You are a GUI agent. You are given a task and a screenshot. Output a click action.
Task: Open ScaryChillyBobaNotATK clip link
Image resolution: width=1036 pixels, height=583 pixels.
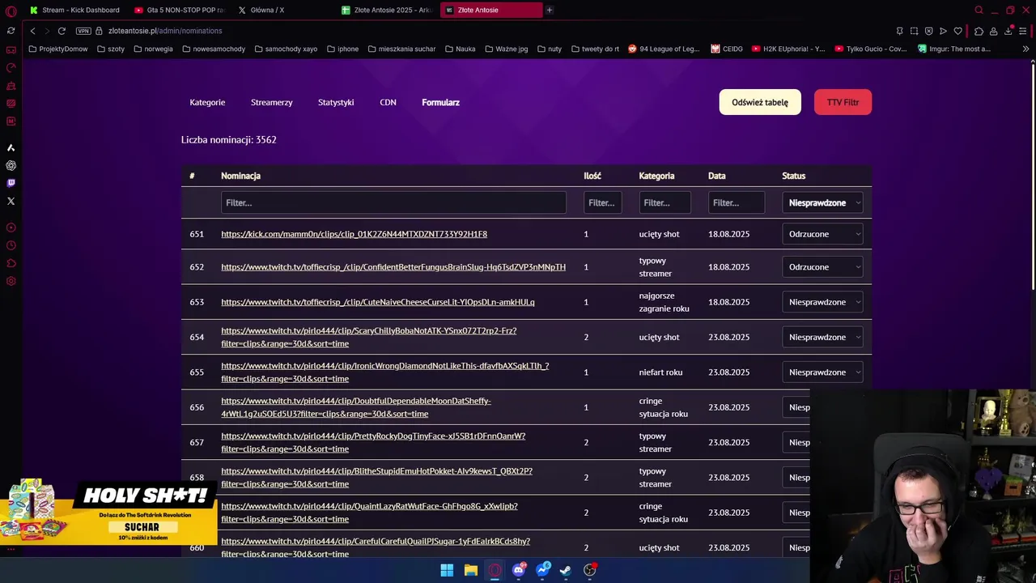[x=368, y=337]
